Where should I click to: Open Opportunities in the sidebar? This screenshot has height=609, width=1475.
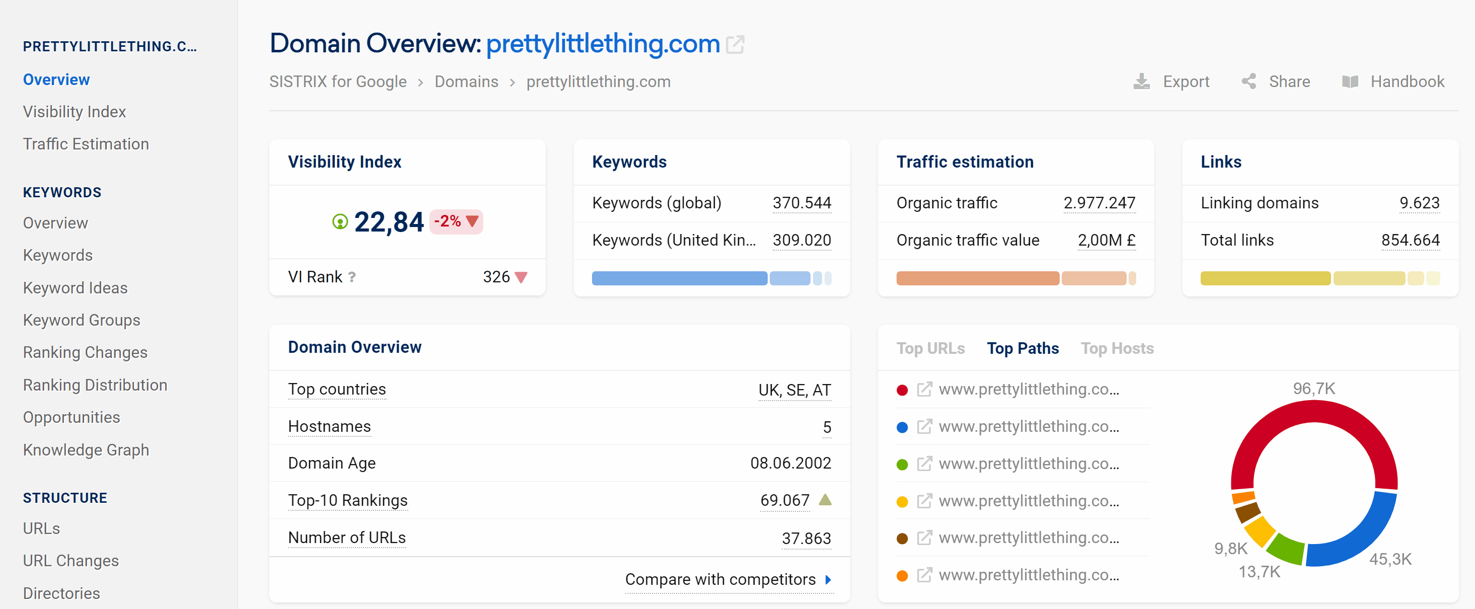71,417
